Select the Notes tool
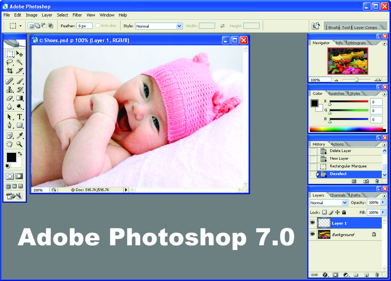The width and height of the screenshot is (391, 281). [x=10, y=136]
